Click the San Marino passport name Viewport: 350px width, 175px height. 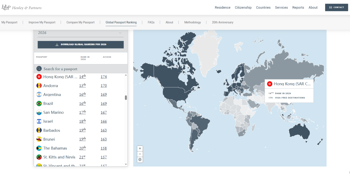(x=53, y=112)
